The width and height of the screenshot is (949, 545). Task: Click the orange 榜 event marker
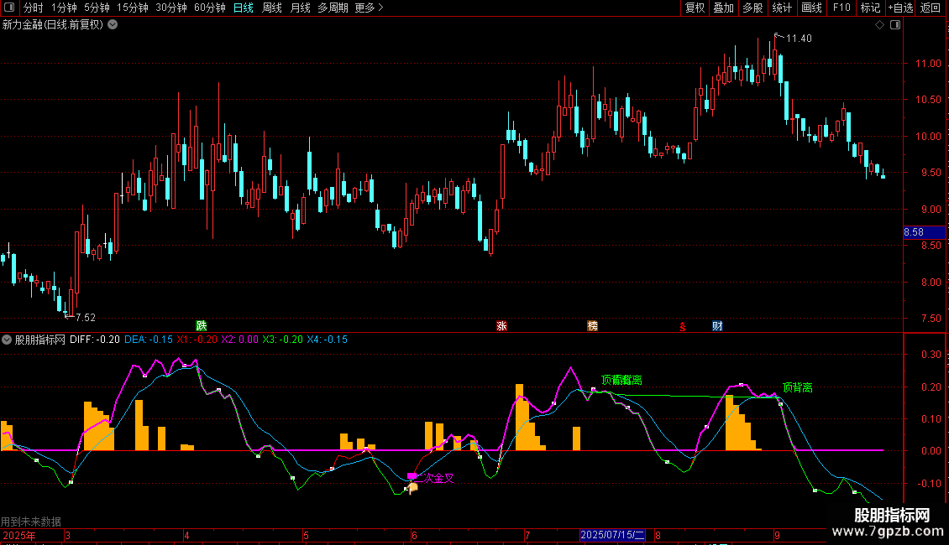[593, 325]
